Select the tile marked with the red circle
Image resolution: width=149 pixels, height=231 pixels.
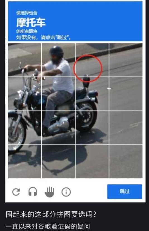coord(92,60)
